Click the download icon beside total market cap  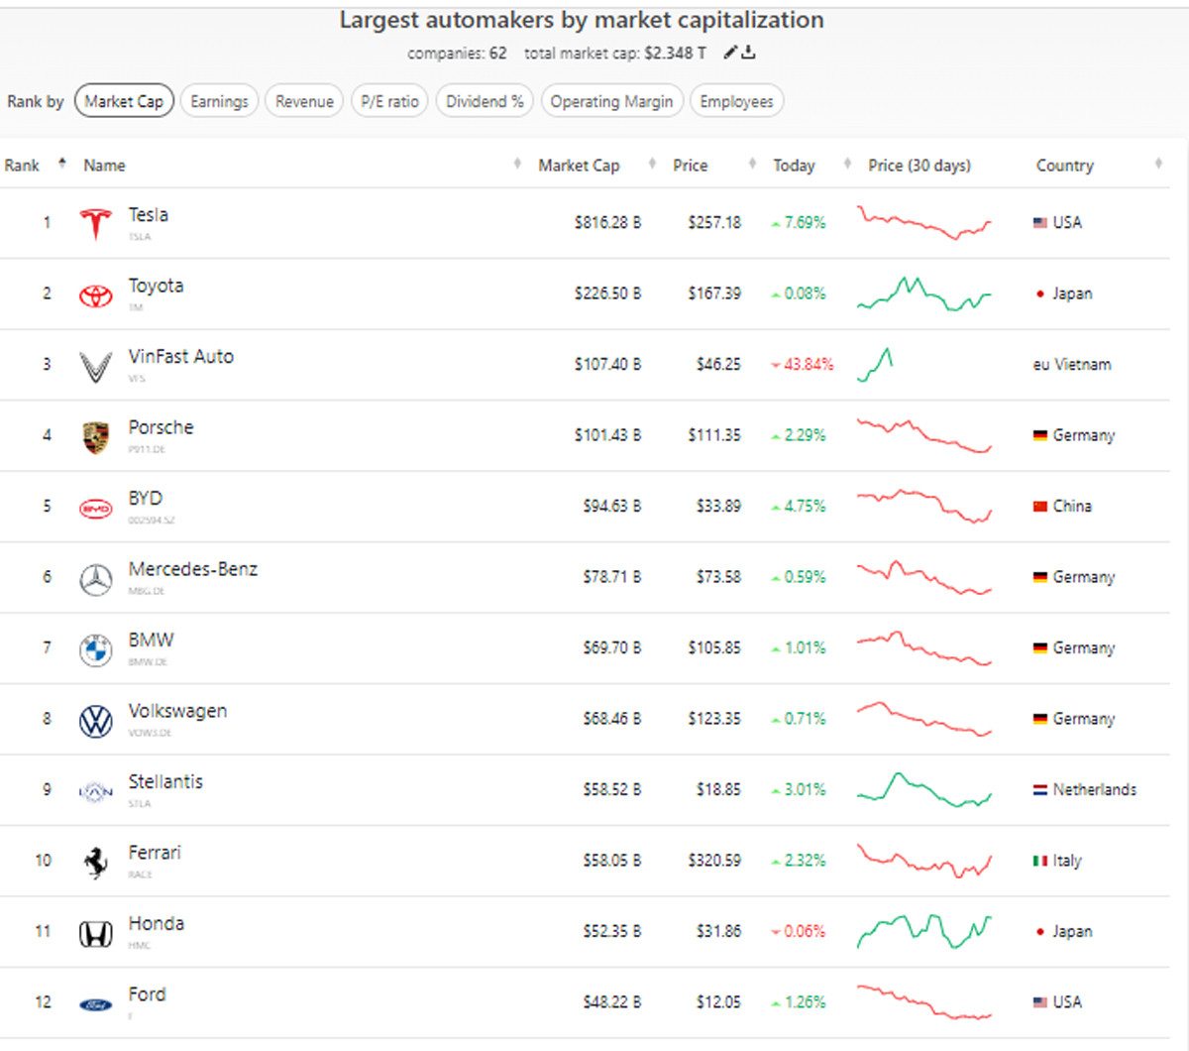pos(749,53)
